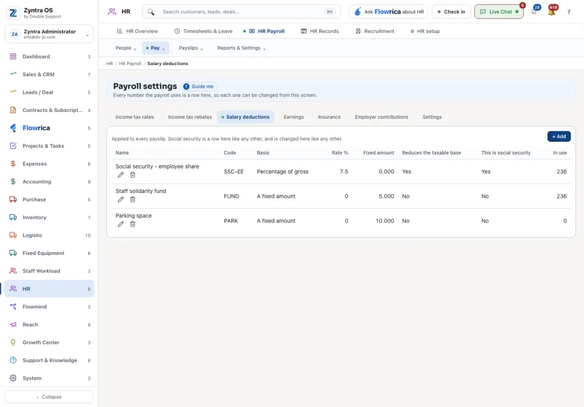The image size is (584, 407).
Task: Switch to Recruitment tab
Action: pos(375,31)
